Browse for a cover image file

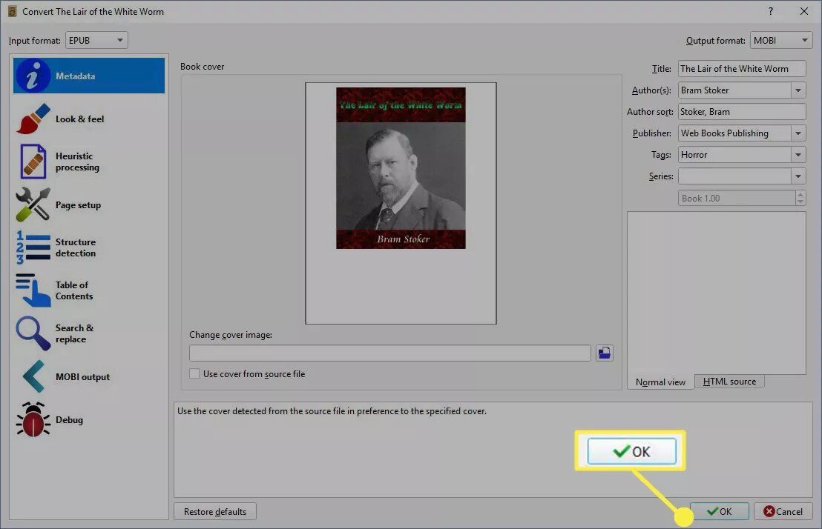pyautogui.click(x=605, y=353)
